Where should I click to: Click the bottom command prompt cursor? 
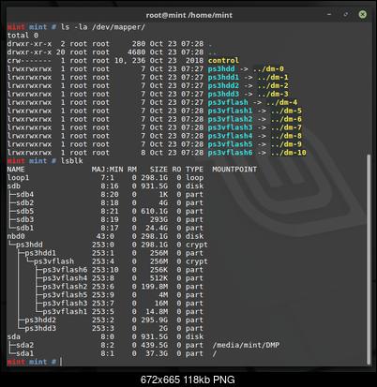(61, 362)
